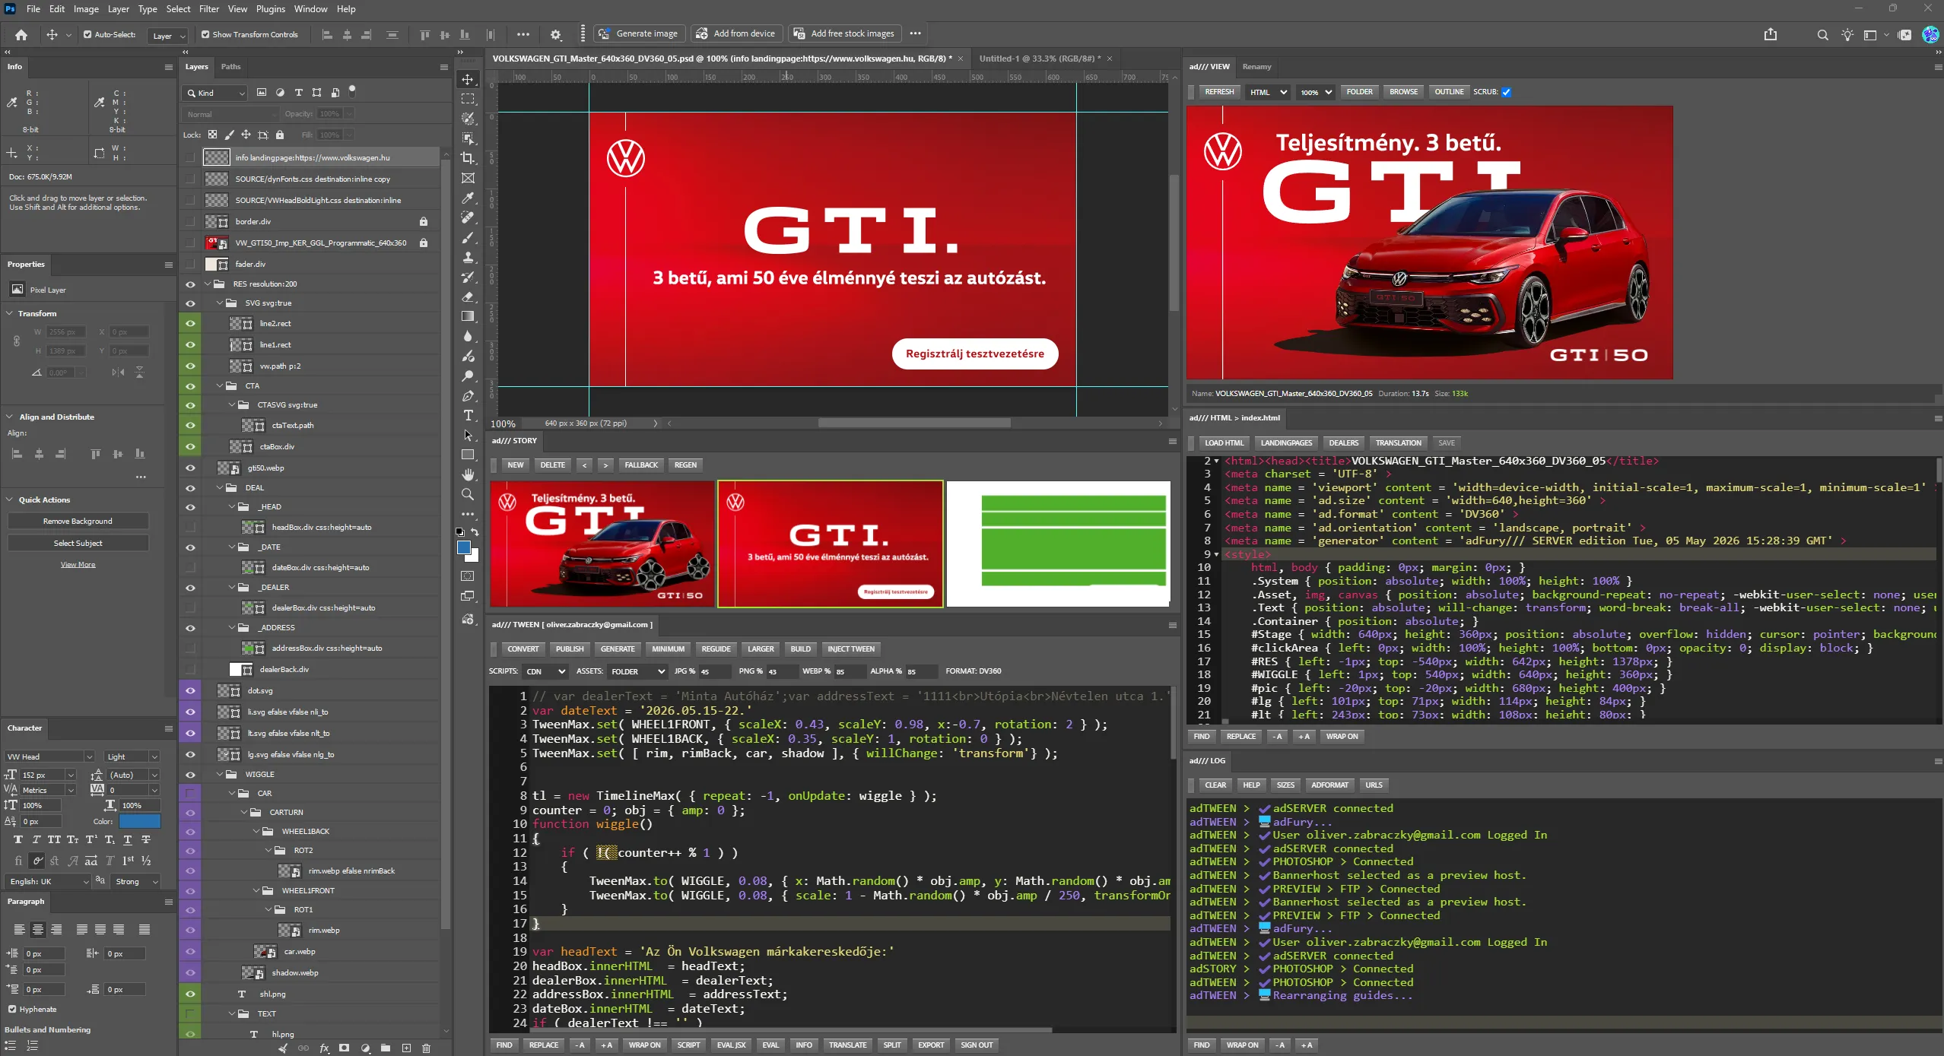Open the View More link
Image resolution: width=1944 pixels, height=1056 pixels.
click(x=78, y=565)
